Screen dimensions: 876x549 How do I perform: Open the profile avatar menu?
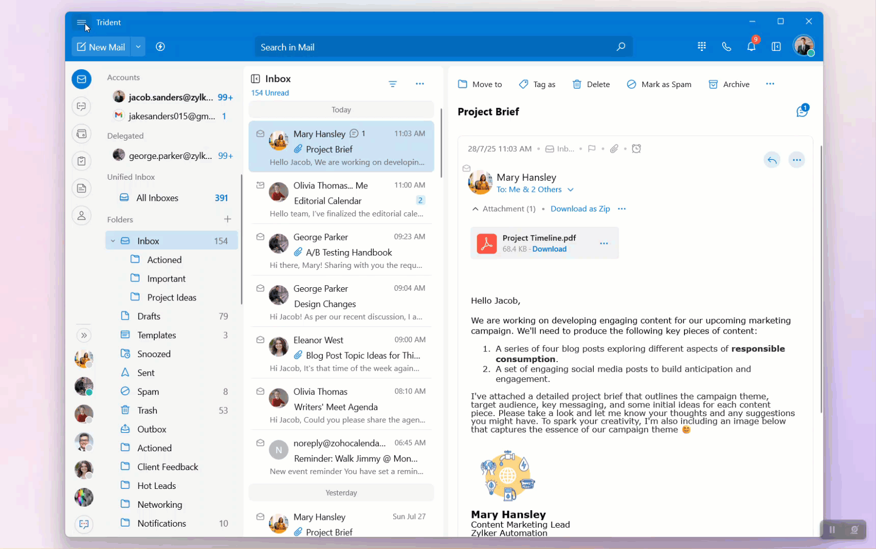pos(804,46)
